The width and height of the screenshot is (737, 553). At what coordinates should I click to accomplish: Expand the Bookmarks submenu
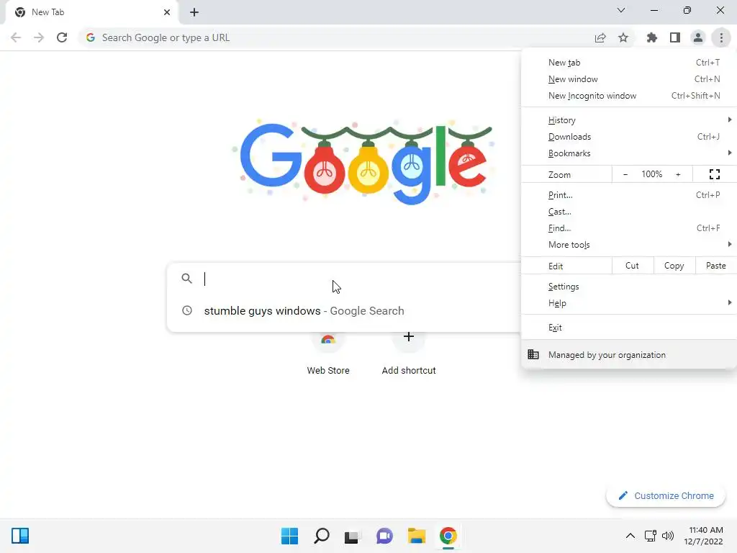pyautogui.click(x=629, y=153)
